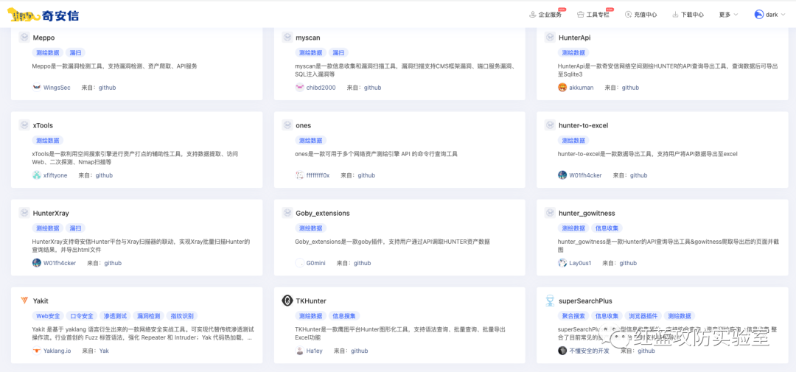Open the dark user account dropdown
796x372 pixels.
pos(769,15)
